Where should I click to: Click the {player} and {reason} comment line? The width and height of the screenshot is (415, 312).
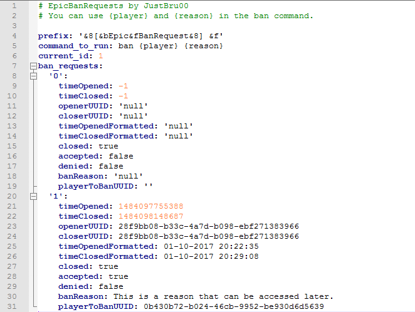pyautogui.click(x=176, y=16)
